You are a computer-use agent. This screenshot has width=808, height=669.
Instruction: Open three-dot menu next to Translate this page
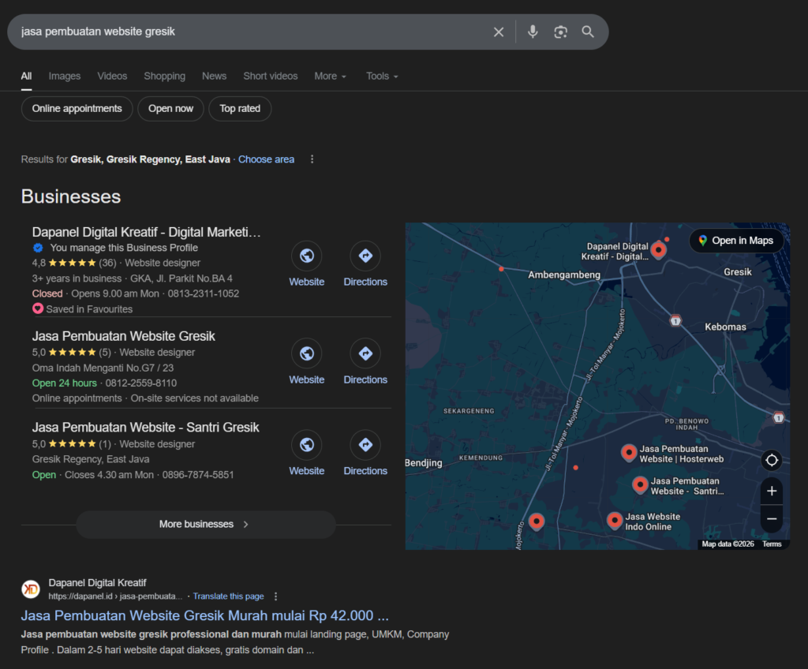tap(275, 596)
